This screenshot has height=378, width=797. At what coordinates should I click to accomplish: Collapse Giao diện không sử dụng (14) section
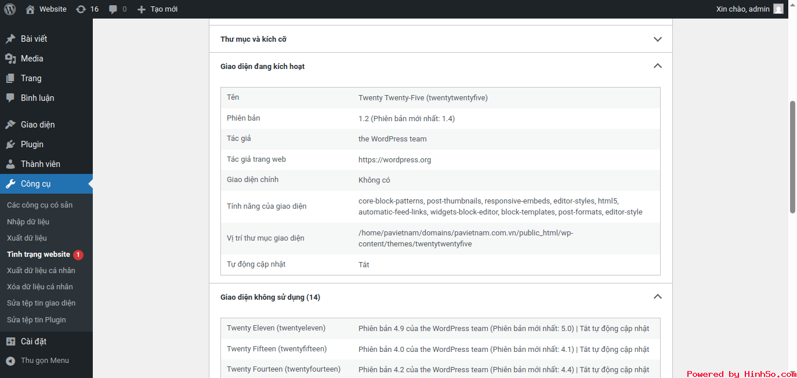657,297
